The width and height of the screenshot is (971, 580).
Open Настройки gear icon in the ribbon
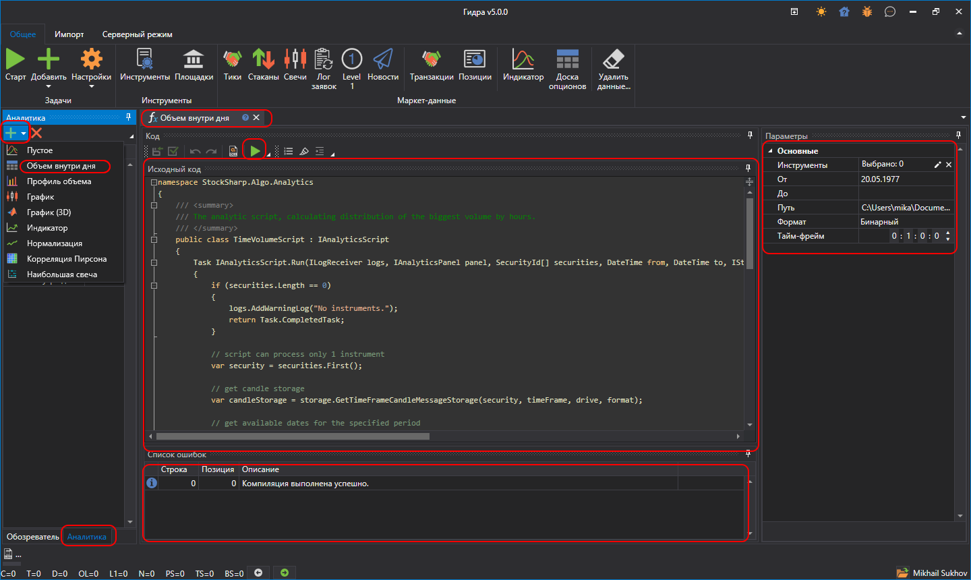pos(91,59)
